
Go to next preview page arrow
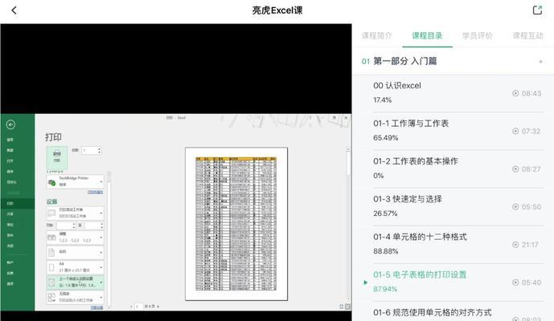(158, 307)
